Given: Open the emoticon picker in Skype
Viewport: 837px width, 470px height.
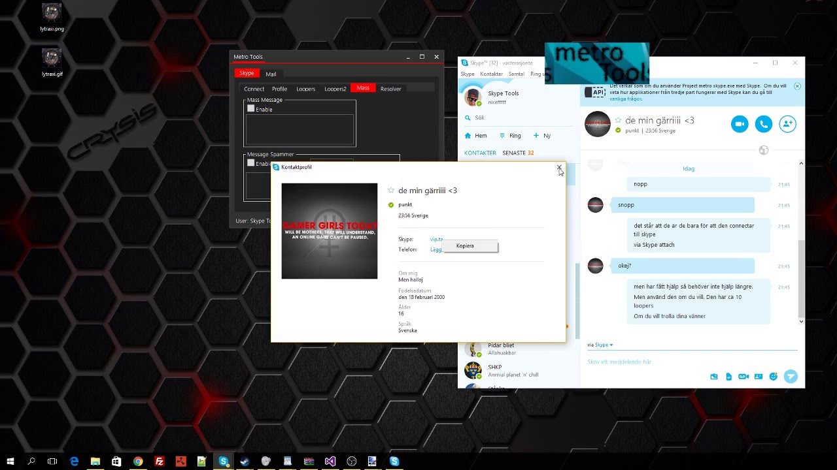Looking at the screenshot, I should [x=774, y=377].
